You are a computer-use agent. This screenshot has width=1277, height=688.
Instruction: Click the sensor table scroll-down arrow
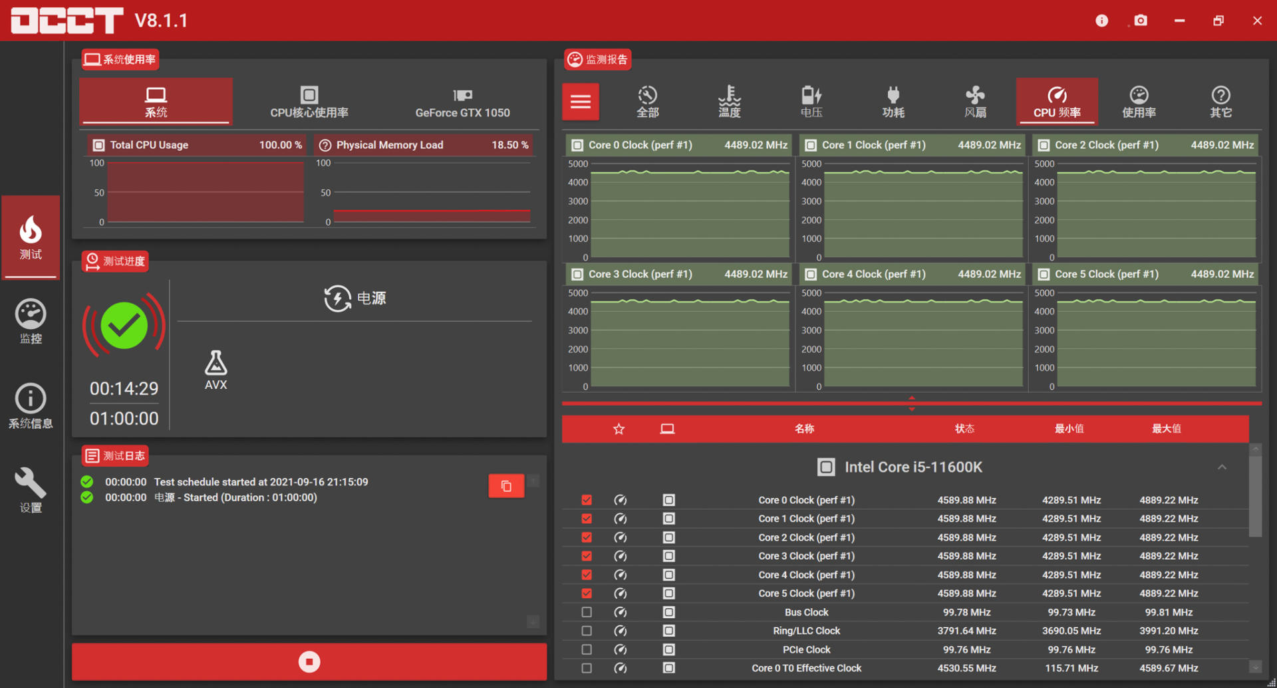[x=1255, y=667]
